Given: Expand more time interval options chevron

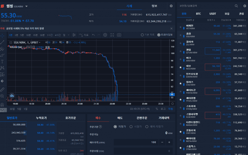Looking at the screenshot, I should (x=69, y=35).
